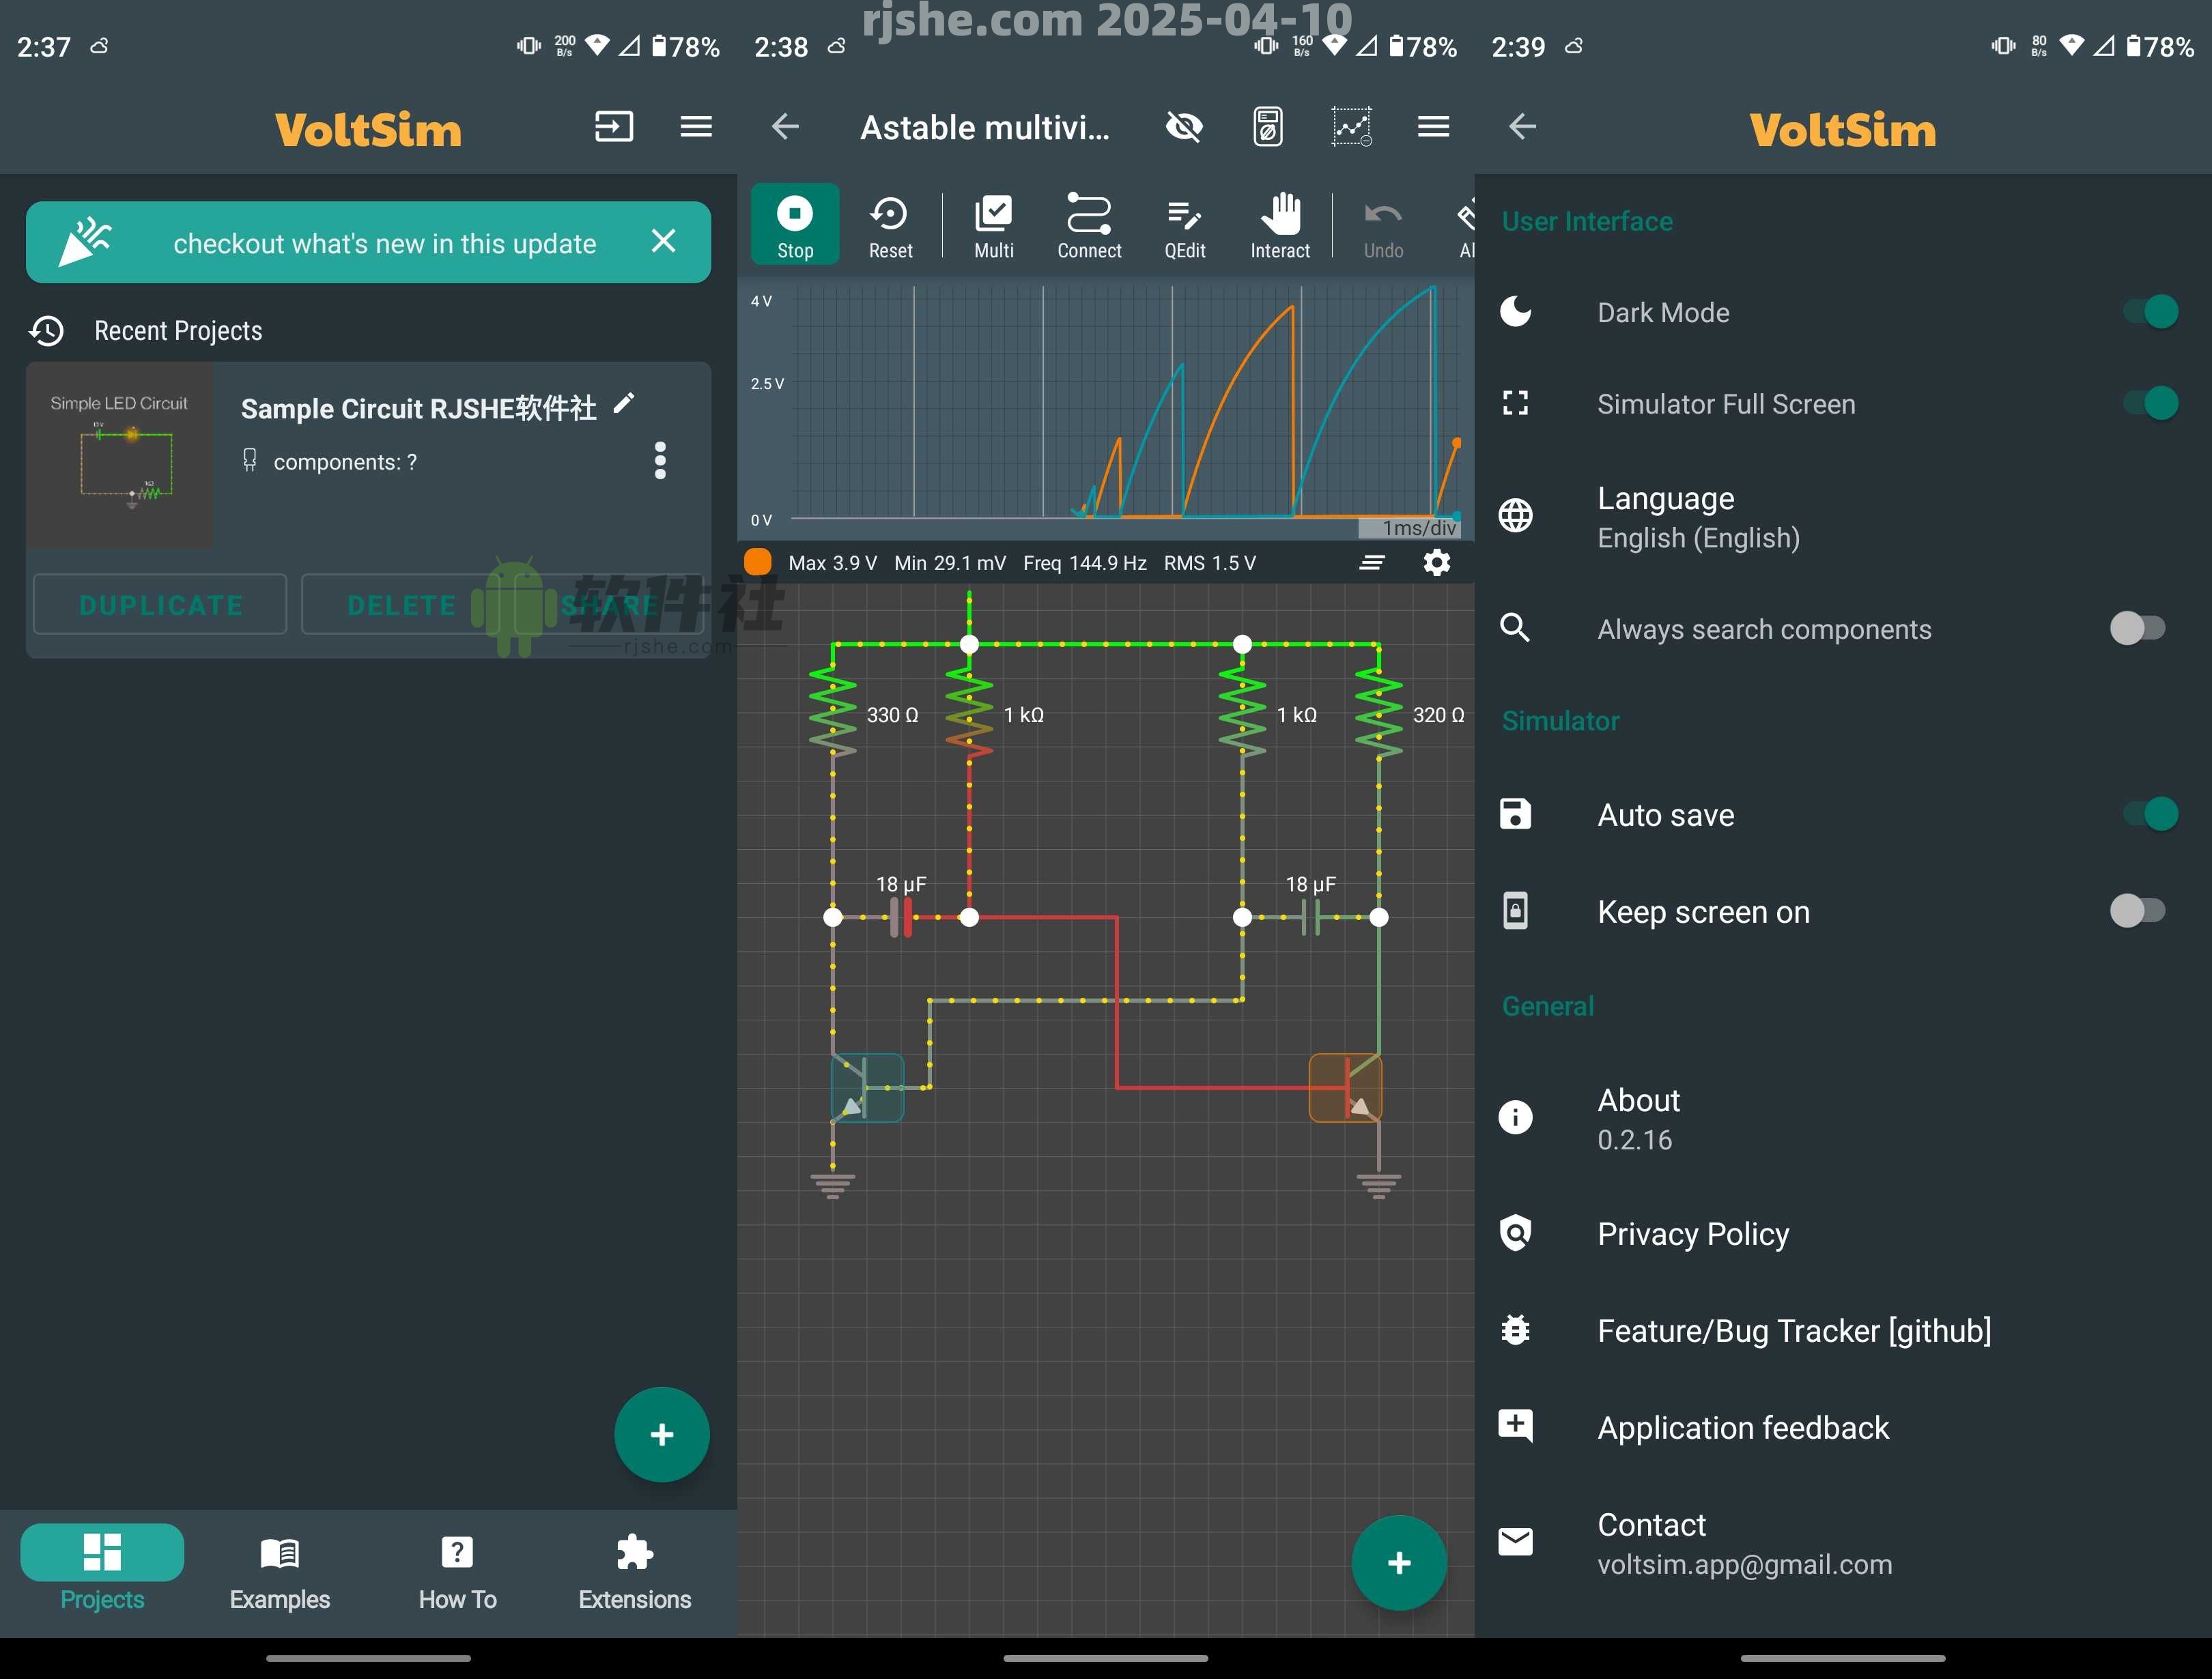The width and height of the screenshot is (2212, 1679).
Task: Select the right 18 µF capacitor
Action: click(1310, 916)
